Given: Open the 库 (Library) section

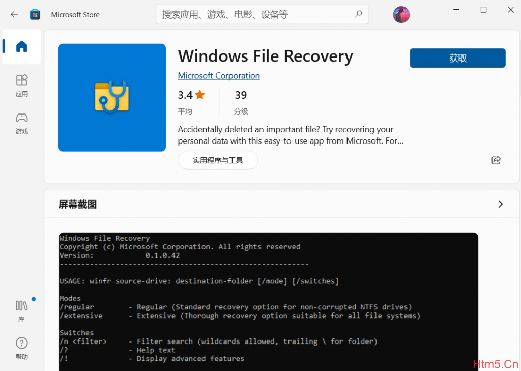Looking at the screenshot, I should point(21,311).
